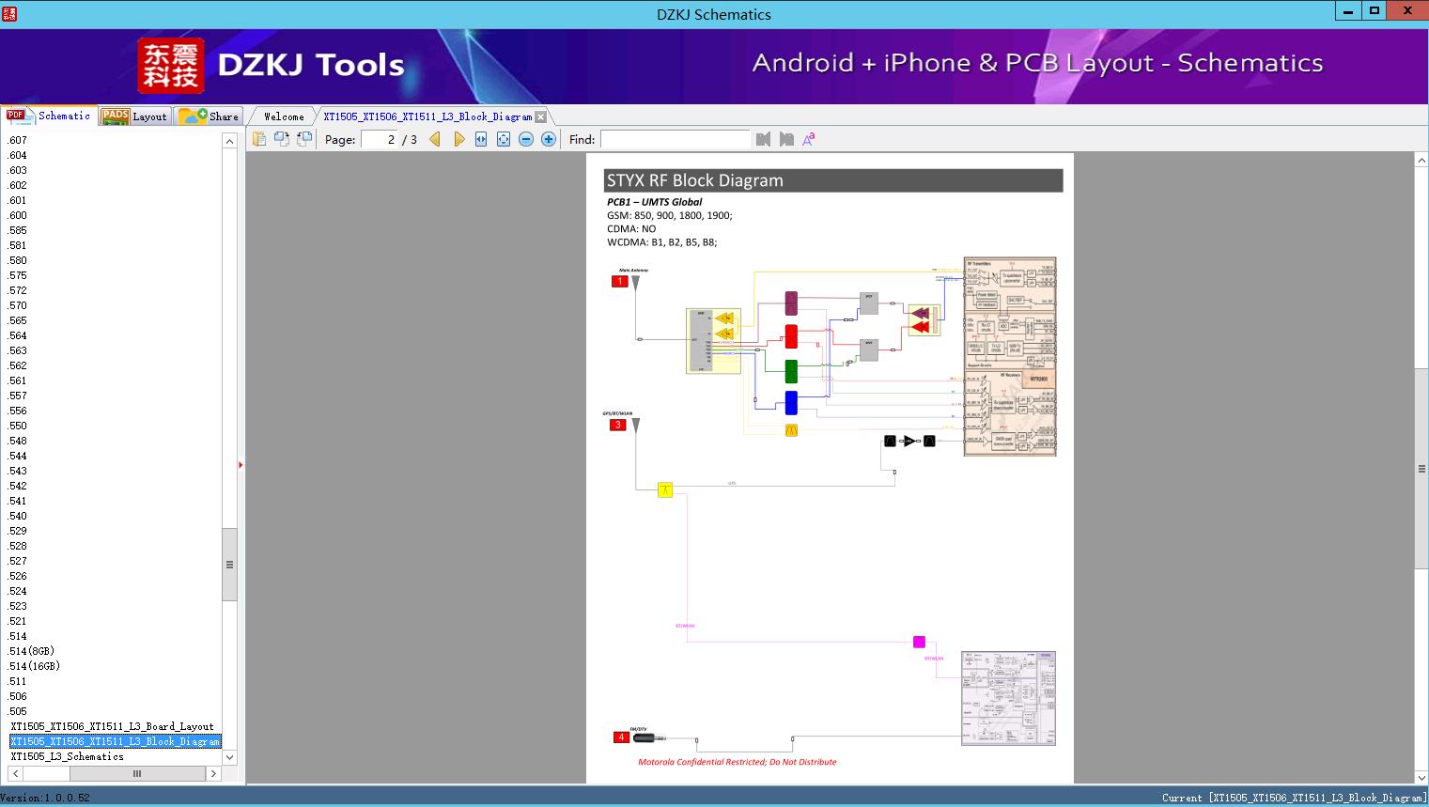The height and width of the screenshot is (807, 1429).
Task: Select XT1505_XT1506_XT1511_L3_Board_Layout in file list
Action: (113, 726)
